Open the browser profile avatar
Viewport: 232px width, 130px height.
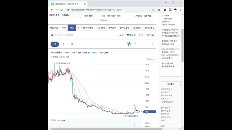point(175,10)
